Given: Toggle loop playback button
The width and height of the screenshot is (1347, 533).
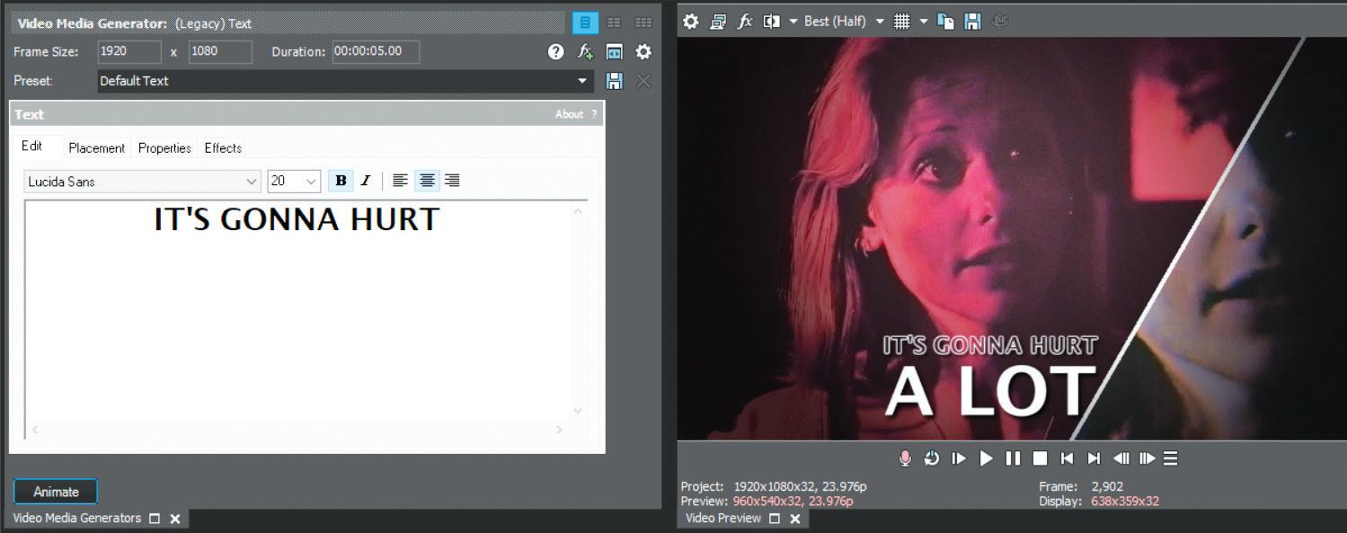Looking at the screenshot, I should tap(932, 458).
